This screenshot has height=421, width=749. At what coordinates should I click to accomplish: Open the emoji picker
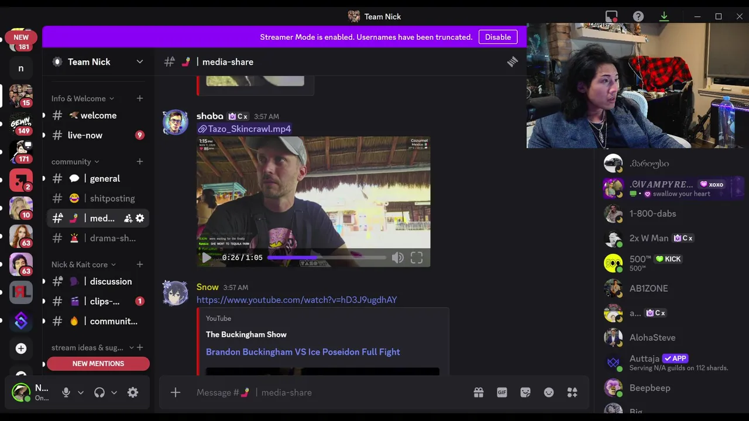(x=549, y=392)
